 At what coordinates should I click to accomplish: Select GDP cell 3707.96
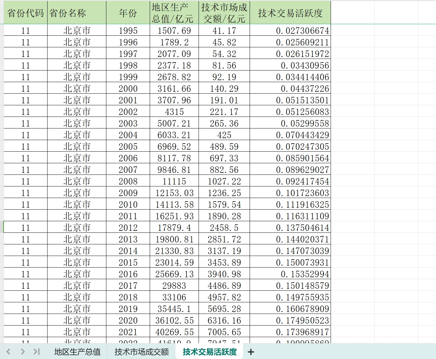[174, 100]
